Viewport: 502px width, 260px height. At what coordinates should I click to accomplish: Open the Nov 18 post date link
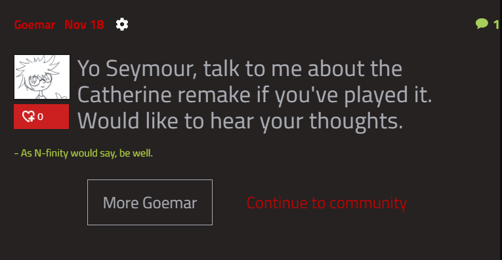pyautogui.click(x=84, y=25)
